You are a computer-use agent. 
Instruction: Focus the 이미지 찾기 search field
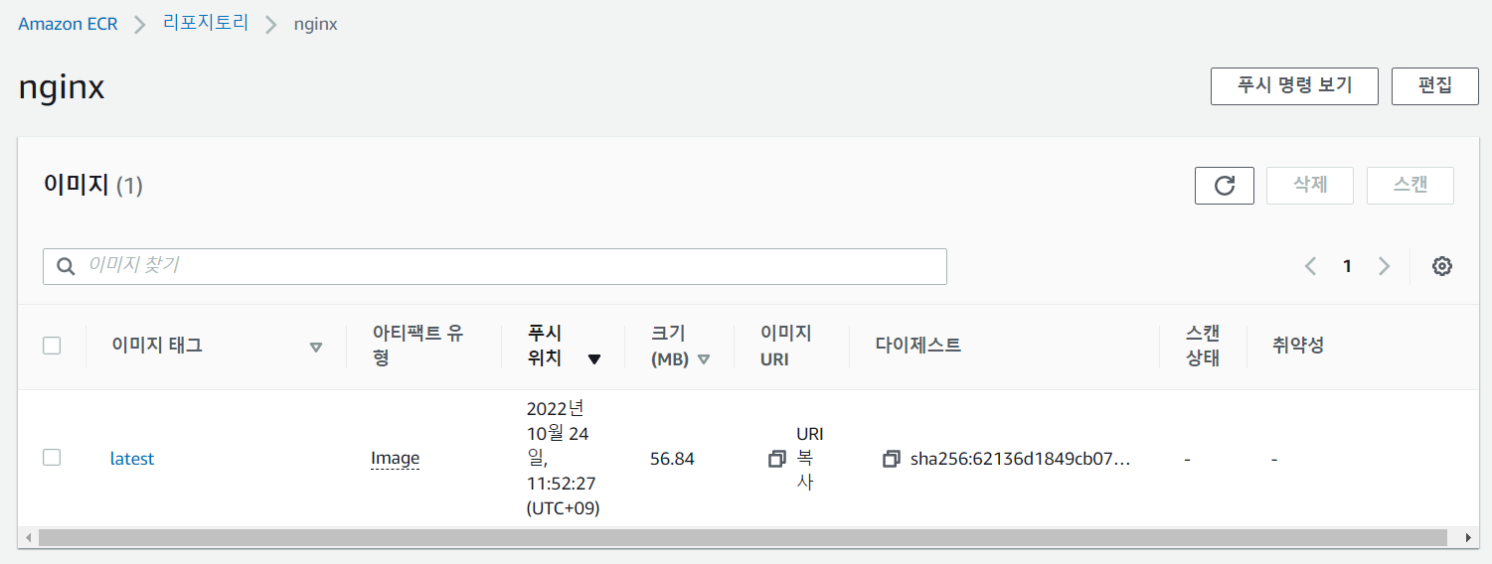(x=495, y=266)
